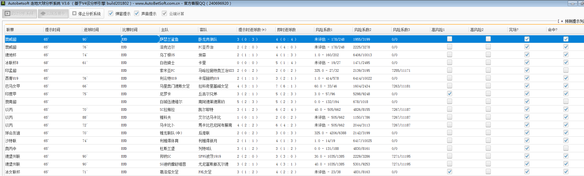Viewport: 584px width, 176px height.
Task: Click the 提示时间 column header
Action: coord(52,30)
